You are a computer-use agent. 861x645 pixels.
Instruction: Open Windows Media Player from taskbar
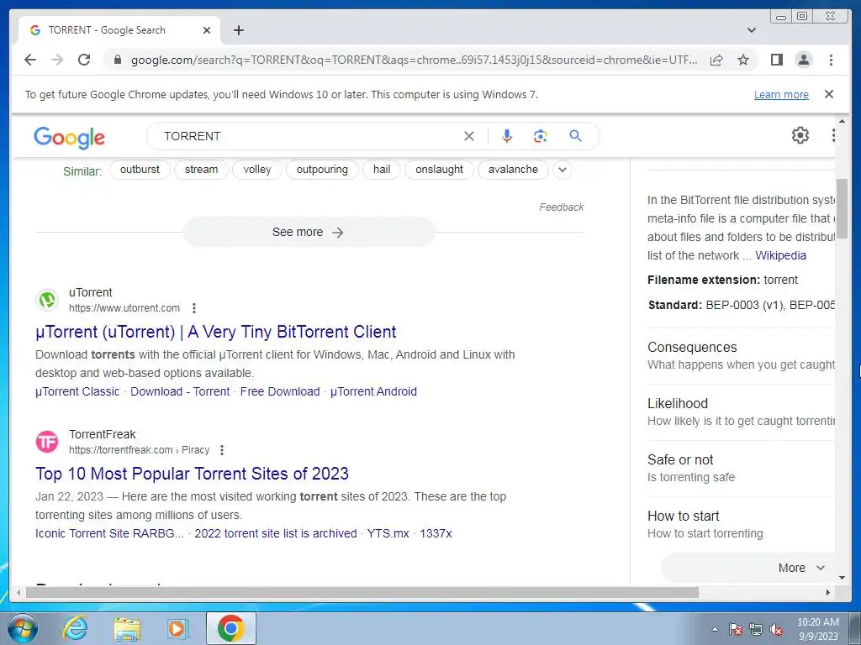coord(178,628)
